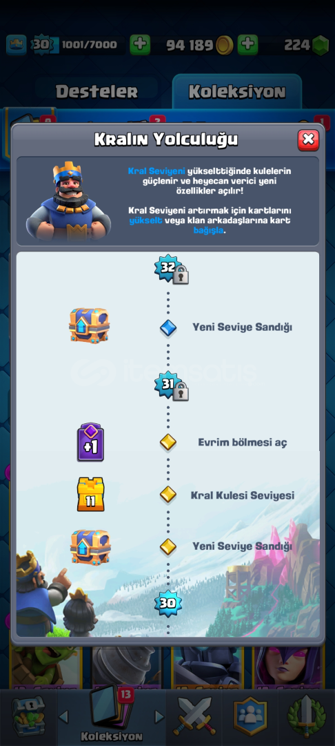Open the Desteler tab
This screenshot has height=746, width=335.
click(x=97, y=92)
